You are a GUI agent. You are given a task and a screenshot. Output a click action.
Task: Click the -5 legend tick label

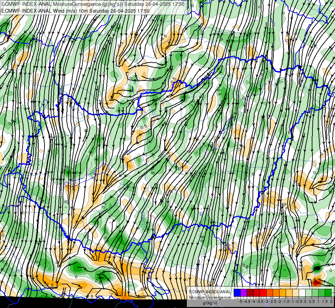[x=241, y=301]
